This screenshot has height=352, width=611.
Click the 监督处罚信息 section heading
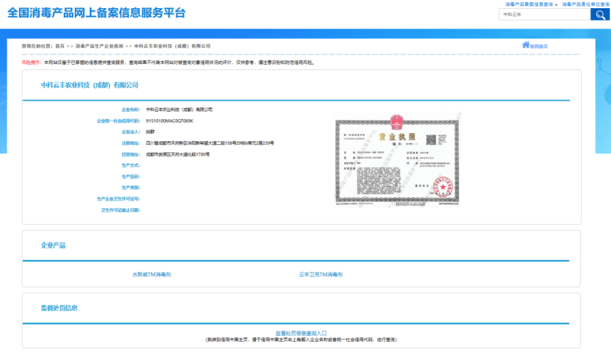pyautogui.click(x=60, y=308)
